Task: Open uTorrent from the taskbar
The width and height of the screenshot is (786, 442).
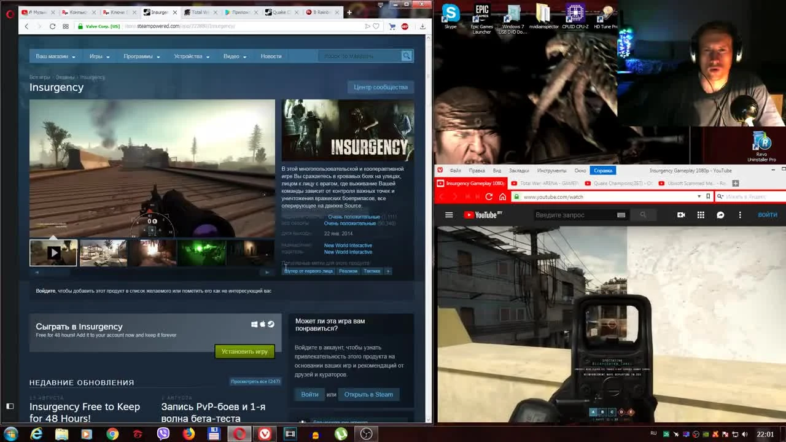Action: pyautogui.click(x=341, y=434)
